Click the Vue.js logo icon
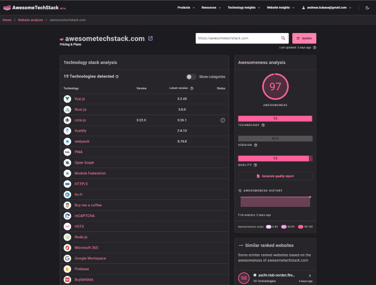This screenshot has height=285, width=376. point(67,99)
